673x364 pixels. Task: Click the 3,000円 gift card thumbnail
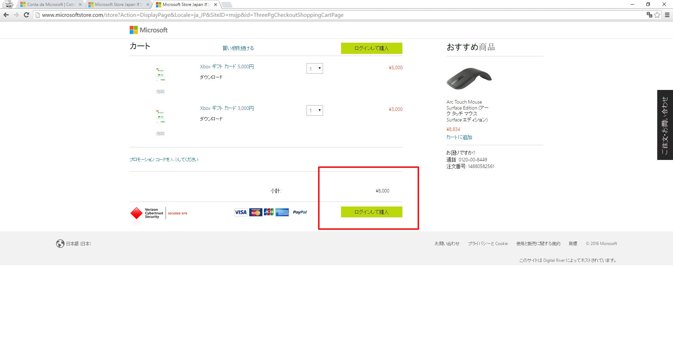coord(161,117)
